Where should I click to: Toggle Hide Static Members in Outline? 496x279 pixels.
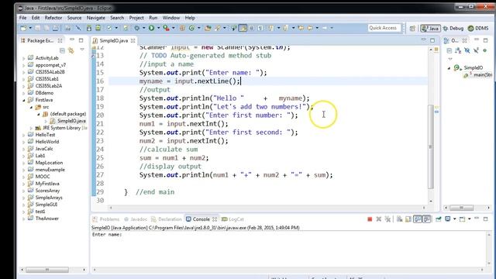476,50
